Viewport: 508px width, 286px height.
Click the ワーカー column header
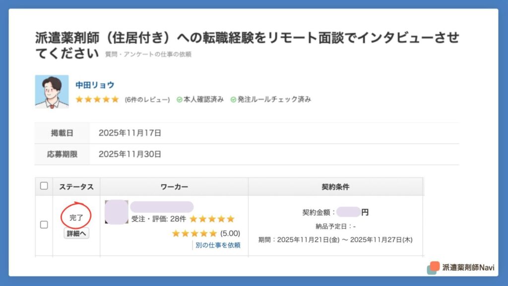(174, 187)
